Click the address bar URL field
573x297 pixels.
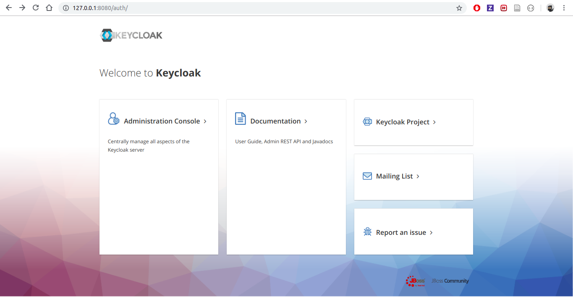click(x=262, y=8)
